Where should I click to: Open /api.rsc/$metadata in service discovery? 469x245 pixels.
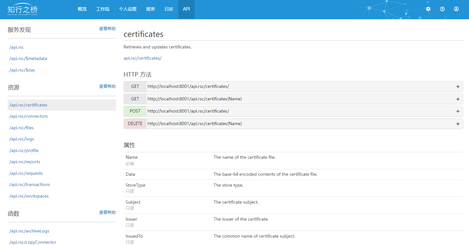(28, 59)
